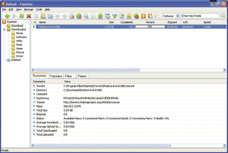This screenshot has height=153, width=228.
Task: Click the Elapsed column header
Action: 173,22
